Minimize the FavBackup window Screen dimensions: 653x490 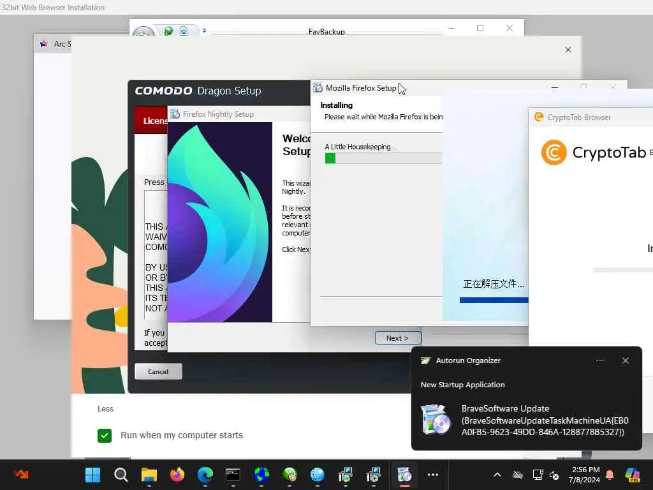451,28
